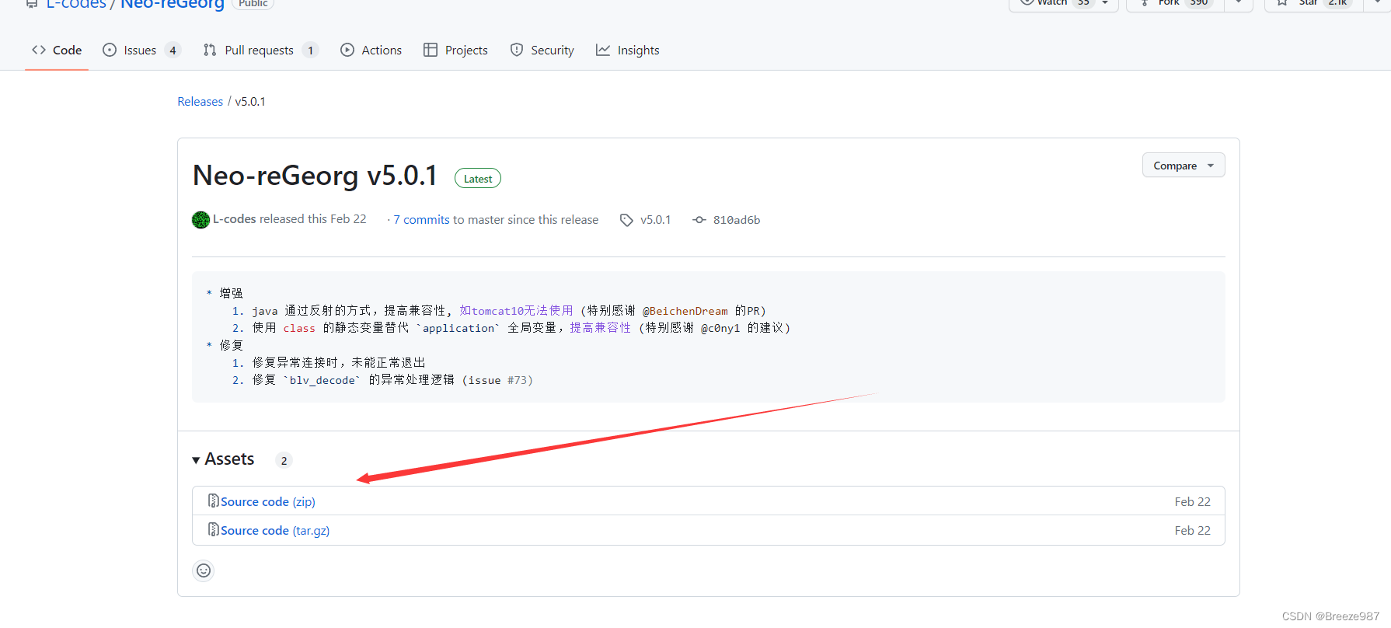Download Source code (tar.gz)

tap(274, 531)
